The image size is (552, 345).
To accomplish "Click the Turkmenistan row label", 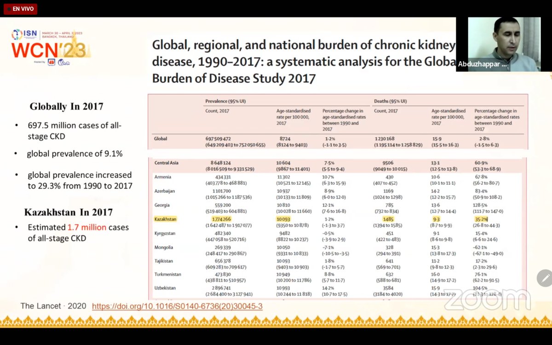I will click(x=167, y=274).
